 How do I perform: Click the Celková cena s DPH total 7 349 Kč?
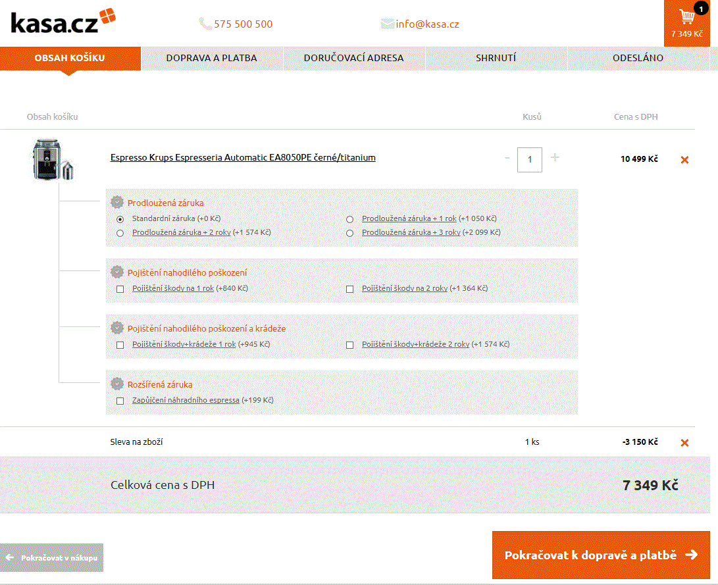point(650,485)
